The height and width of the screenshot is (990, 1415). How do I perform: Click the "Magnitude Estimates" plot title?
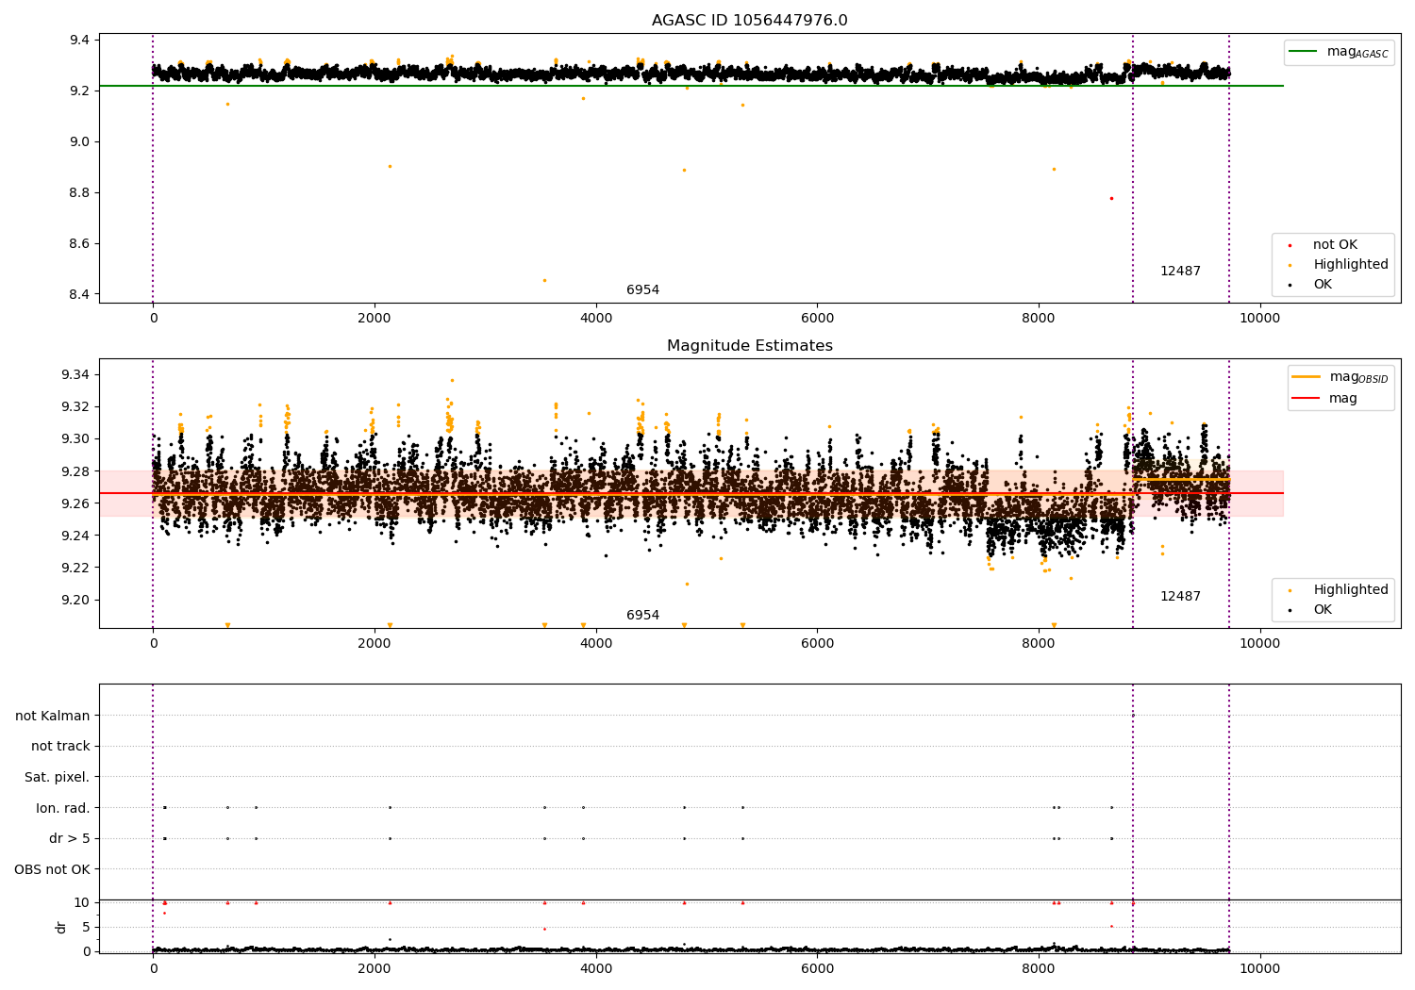(750, 346)
